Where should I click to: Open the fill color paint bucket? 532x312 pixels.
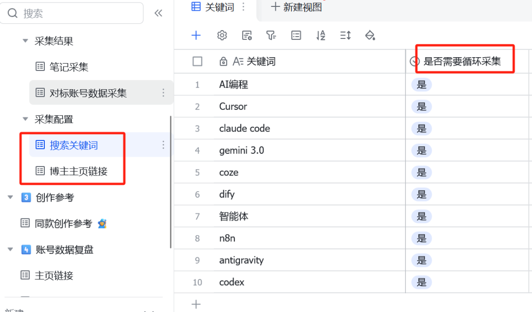point(370,35)
